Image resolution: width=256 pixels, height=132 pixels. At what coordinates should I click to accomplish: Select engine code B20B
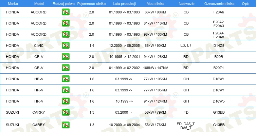pyautogui.click(x=219, y=57)
